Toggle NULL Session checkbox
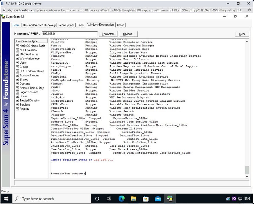254x204 pixels. click(x=17, y=50)
